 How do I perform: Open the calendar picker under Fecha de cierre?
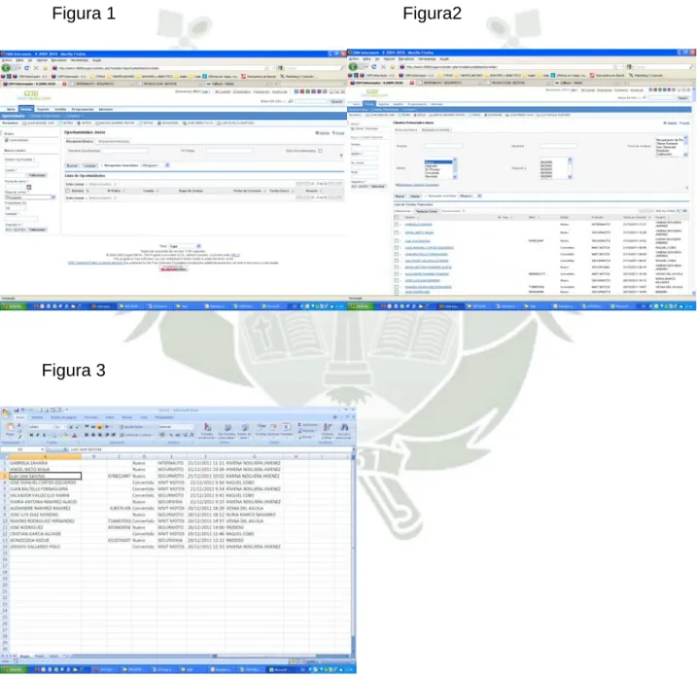pyautogui.click(x=29, y=188)
